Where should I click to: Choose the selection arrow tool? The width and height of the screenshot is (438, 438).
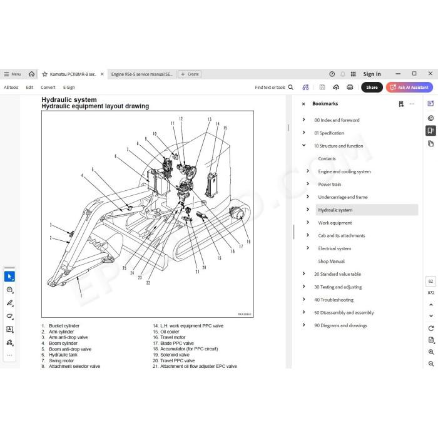pyautogui.click(x=10, y=277)
